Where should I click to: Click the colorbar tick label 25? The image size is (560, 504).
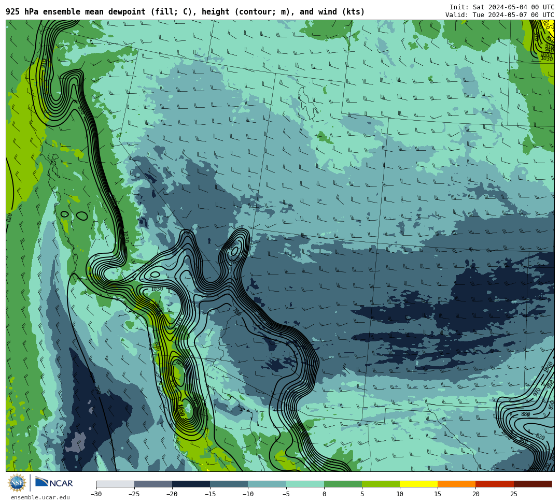(513, 494)
